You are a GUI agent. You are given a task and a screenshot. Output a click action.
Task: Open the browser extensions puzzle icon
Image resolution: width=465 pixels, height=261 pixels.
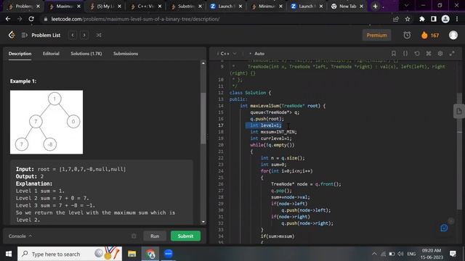point(421,19)
